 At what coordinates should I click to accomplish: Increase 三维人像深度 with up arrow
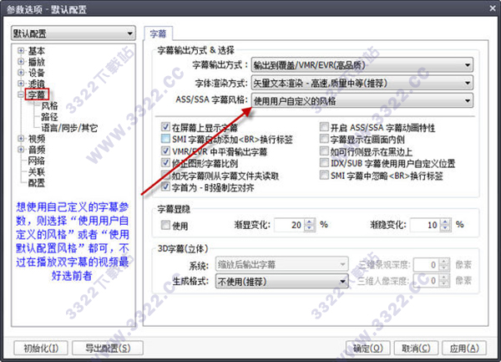[444, 278]
